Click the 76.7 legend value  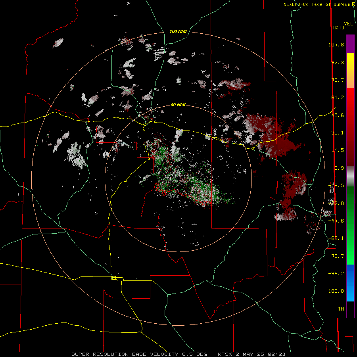point(338,80)
